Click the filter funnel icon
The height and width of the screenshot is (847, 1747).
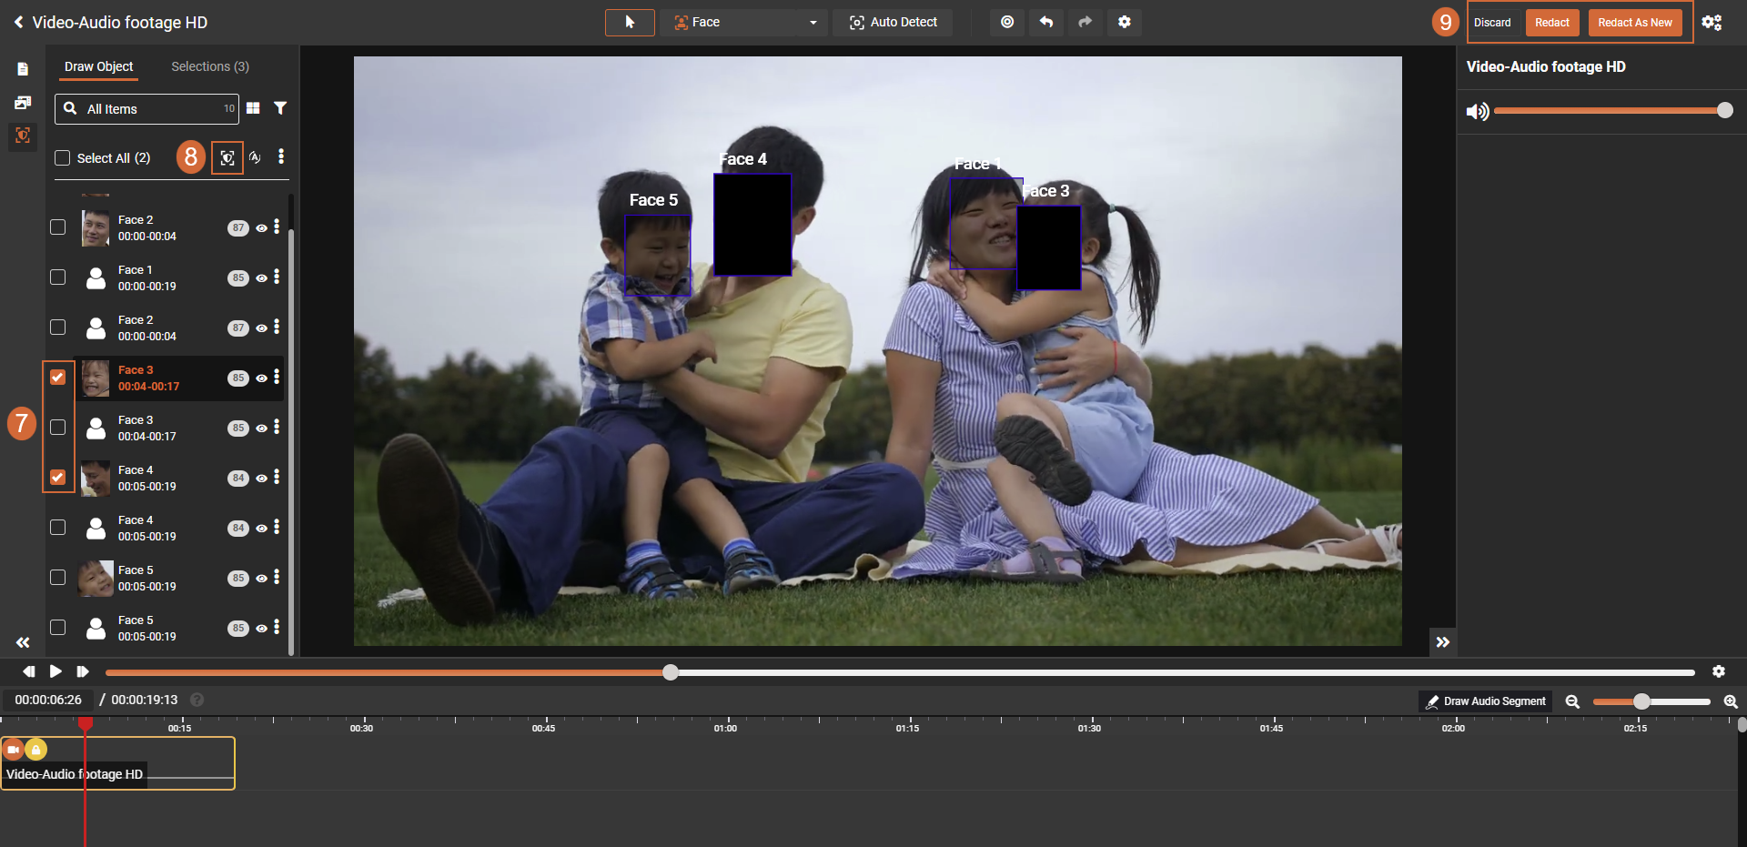[280, 108]
